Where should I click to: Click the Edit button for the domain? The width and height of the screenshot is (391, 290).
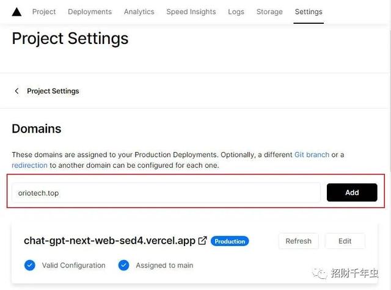pos(345,241)
